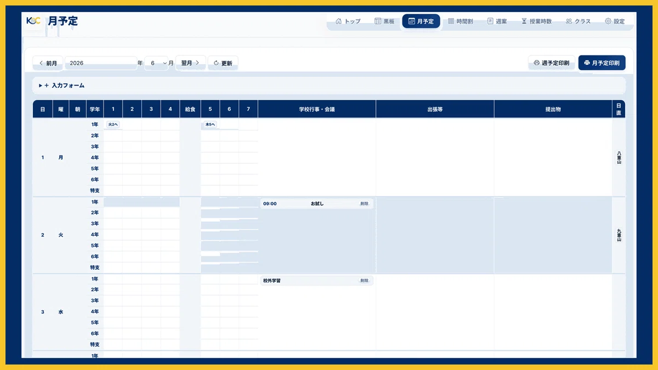Screen dimensions: 658x370
Task: Click the year field showing 2026
Action: coord(101,63)
